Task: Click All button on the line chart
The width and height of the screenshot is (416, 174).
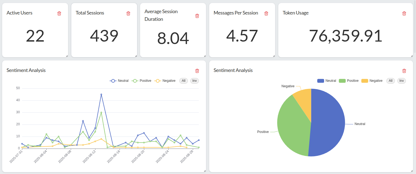Action: [x=183, y=81]
